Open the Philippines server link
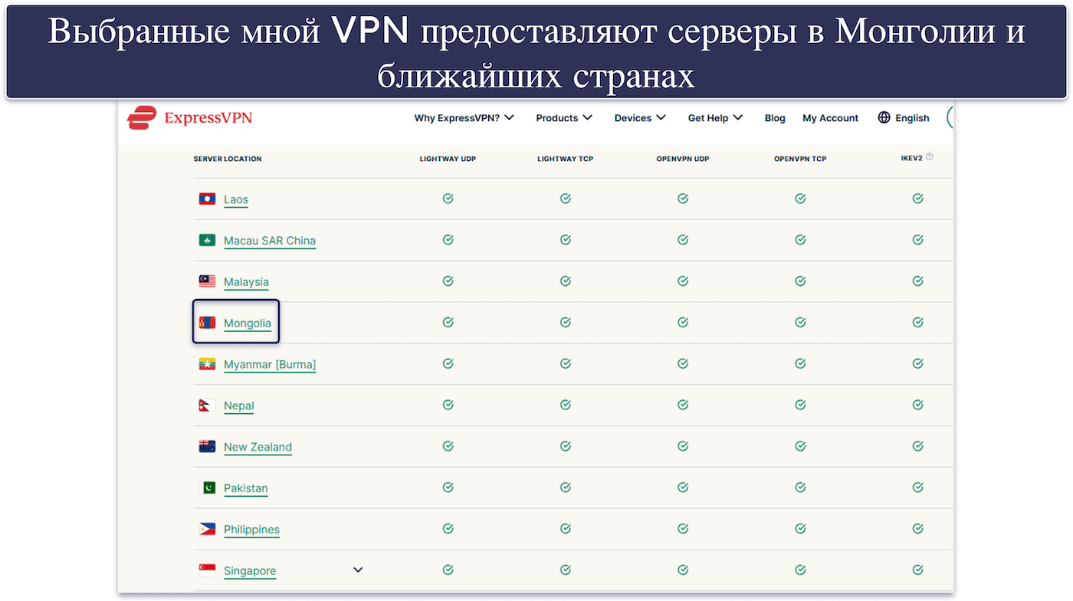The height and width of the screenshot is (601, 1073). click(251, 530)
